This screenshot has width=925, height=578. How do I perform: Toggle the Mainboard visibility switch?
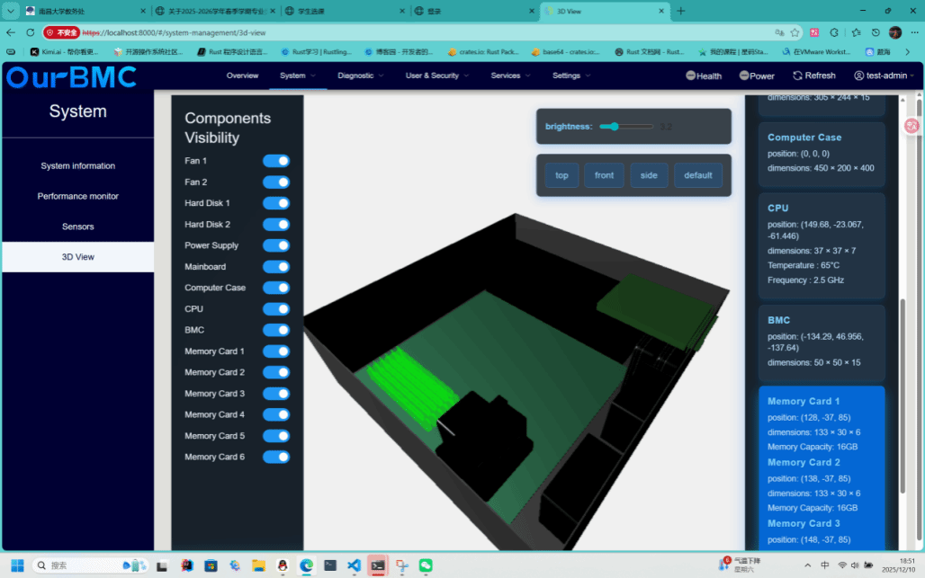(276, 267)
